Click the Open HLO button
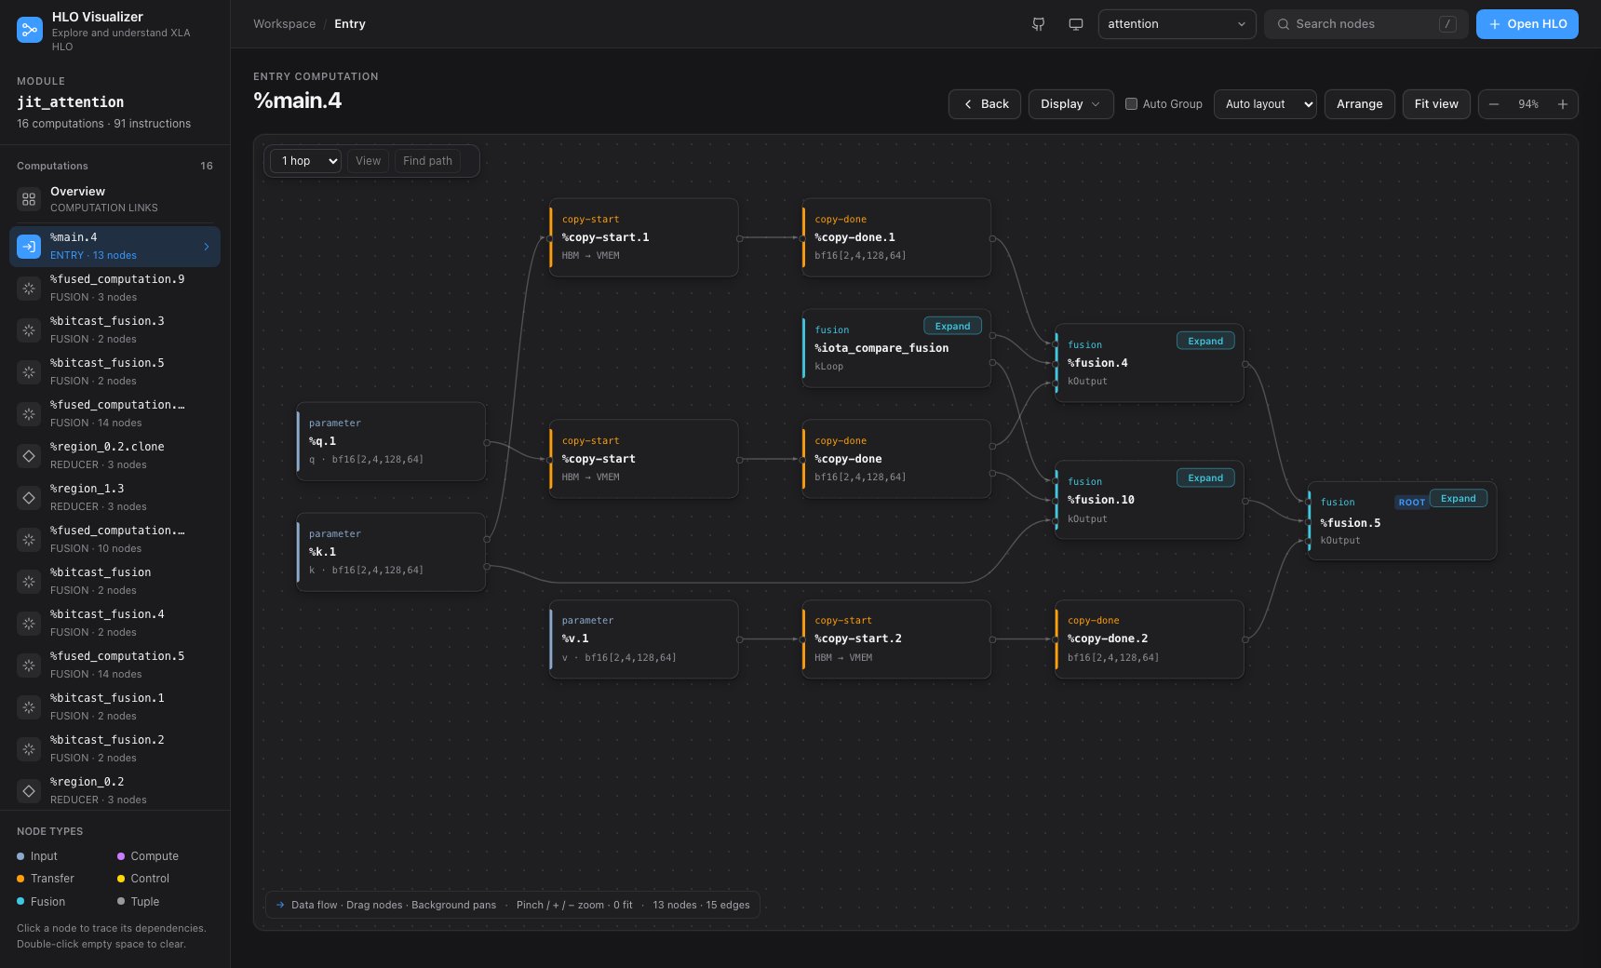 pyautogui.click(x=1527, y=24)
